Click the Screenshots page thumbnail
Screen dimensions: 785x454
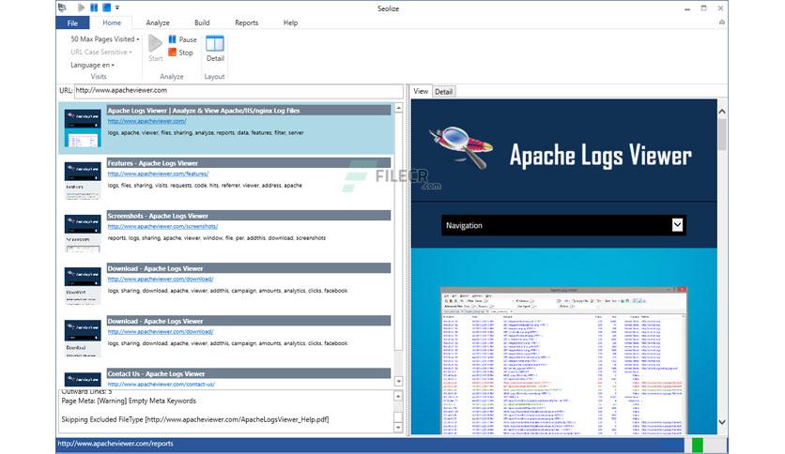coord(83,234)
